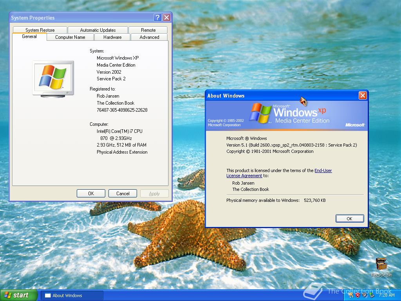
Task: Click the Windows activation keys tray icon
Action: 350,295
